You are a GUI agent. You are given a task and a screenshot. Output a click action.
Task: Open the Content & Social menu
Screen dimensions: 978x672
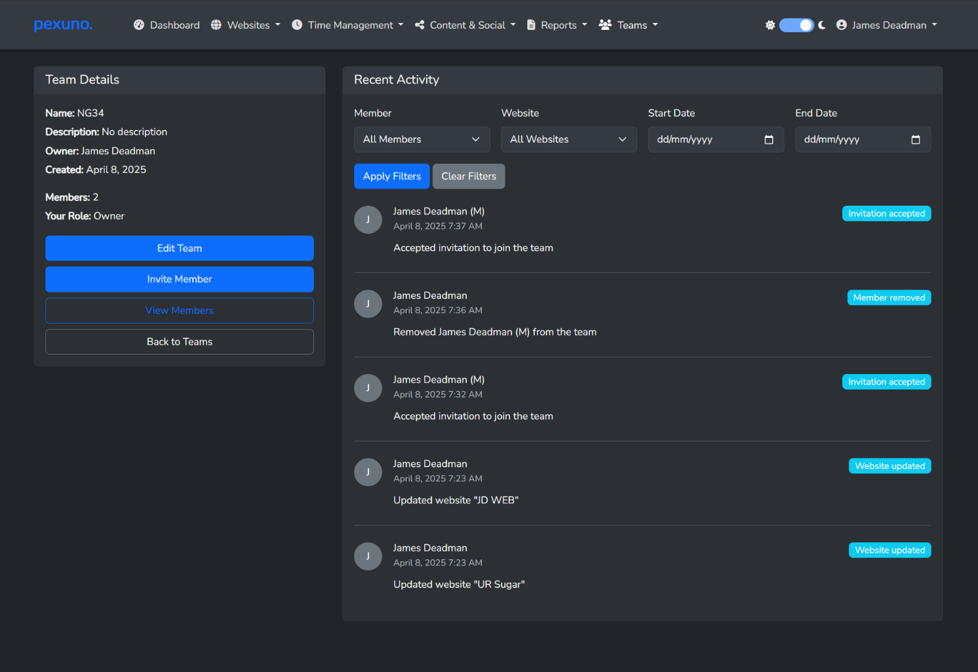465,25
